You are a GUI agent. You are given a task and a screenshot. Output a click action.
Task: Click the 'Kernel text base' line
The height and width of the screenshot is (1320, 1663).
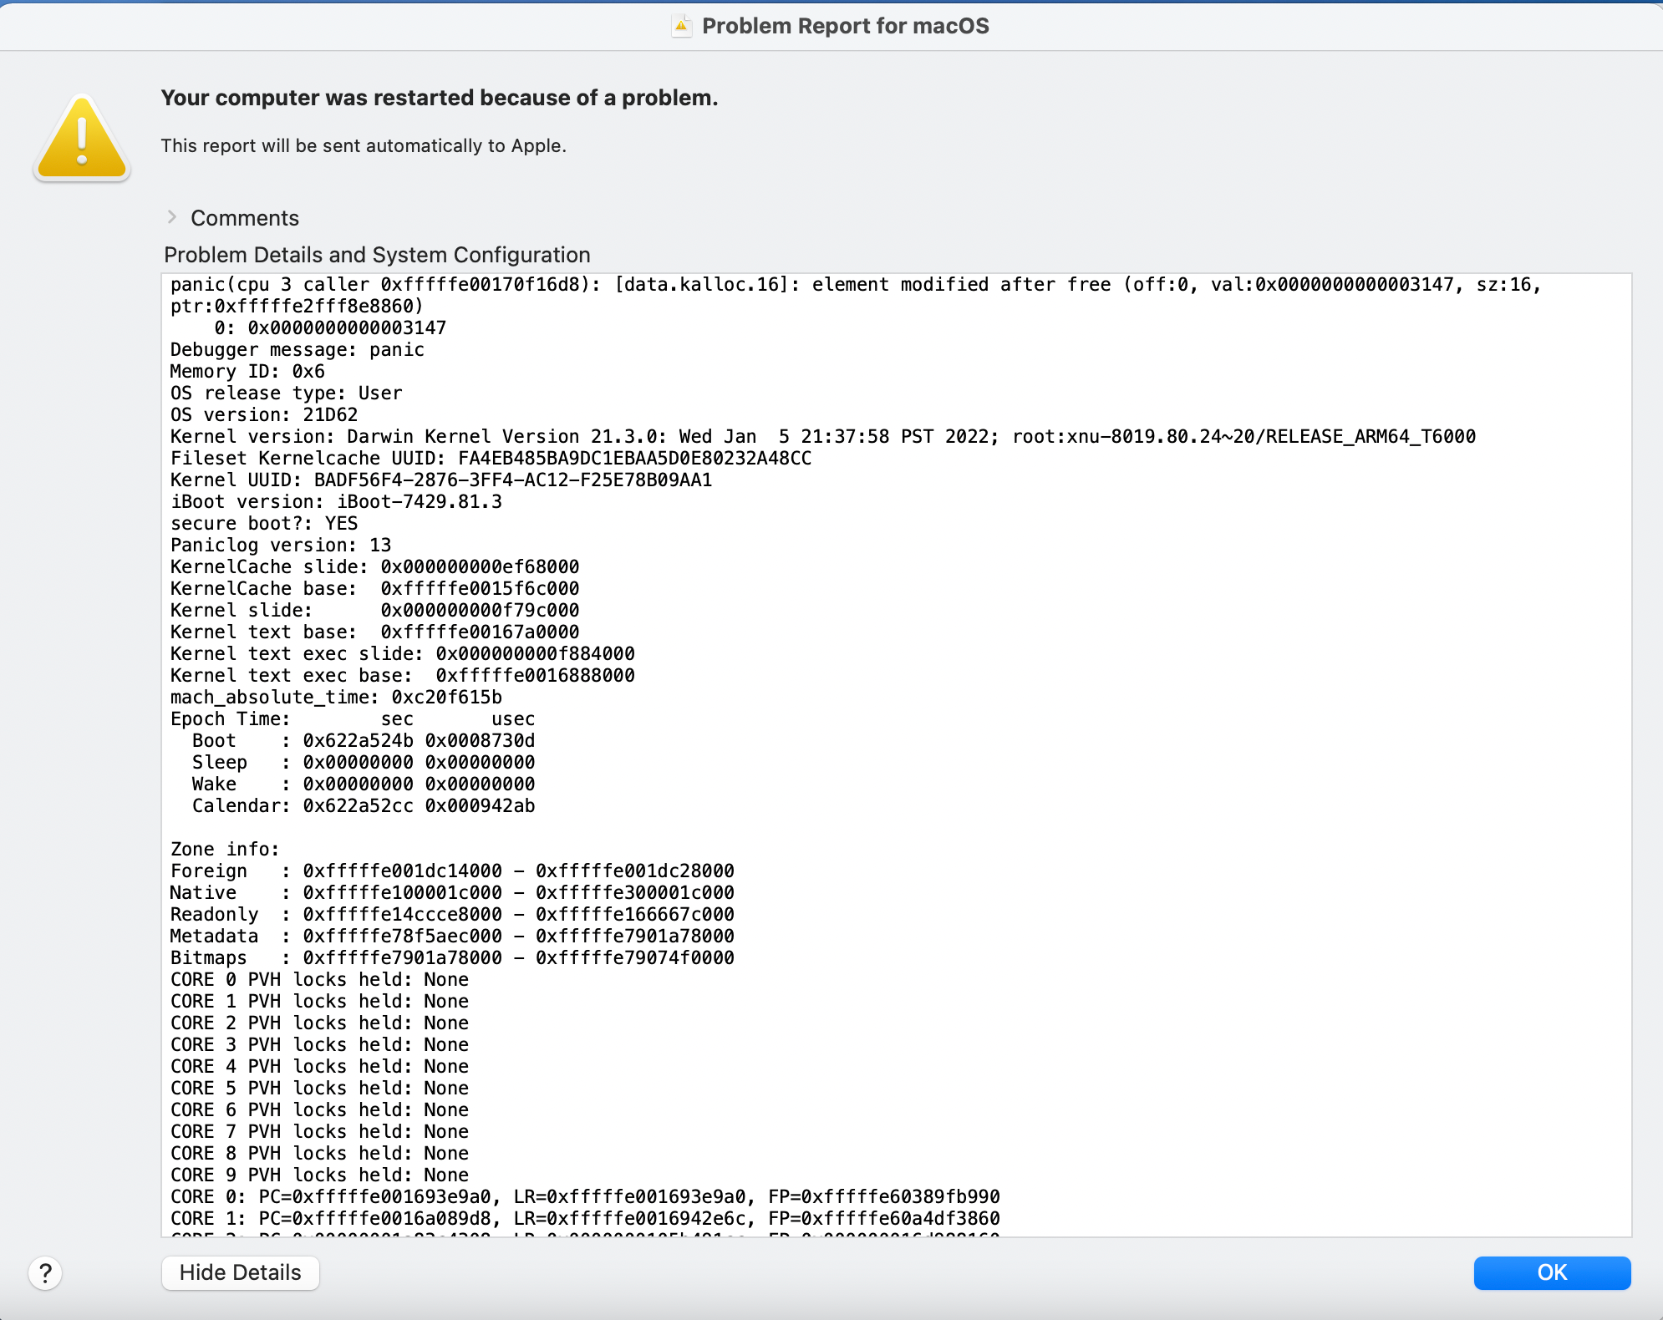pyautogui.click(x=374, y=632)
